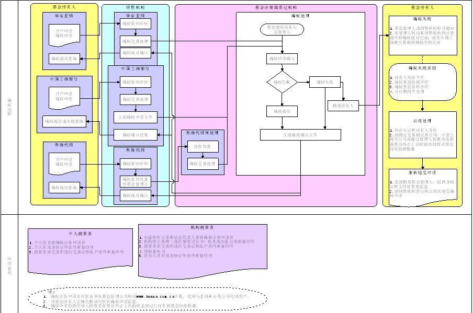Select the 基金注册登记机构 lane title

[275, 8]
